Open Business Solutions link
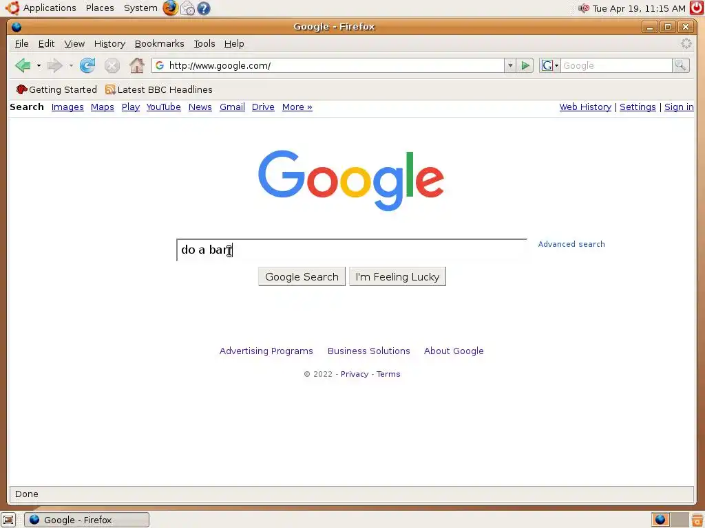 tap(369, 351)
